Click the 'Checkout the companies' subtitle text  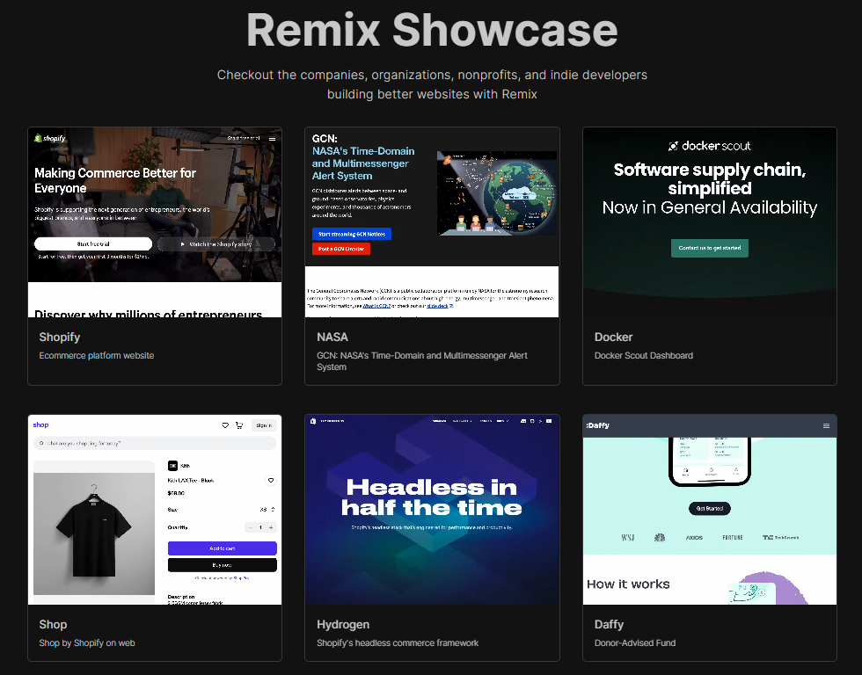click(x=432, y=84)
